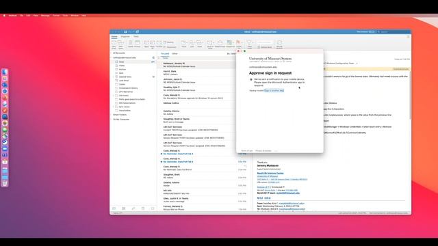Click the Sign in another way link

274,90
